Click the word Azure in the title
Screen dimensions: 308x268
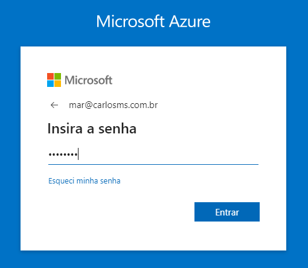(190, 21)
